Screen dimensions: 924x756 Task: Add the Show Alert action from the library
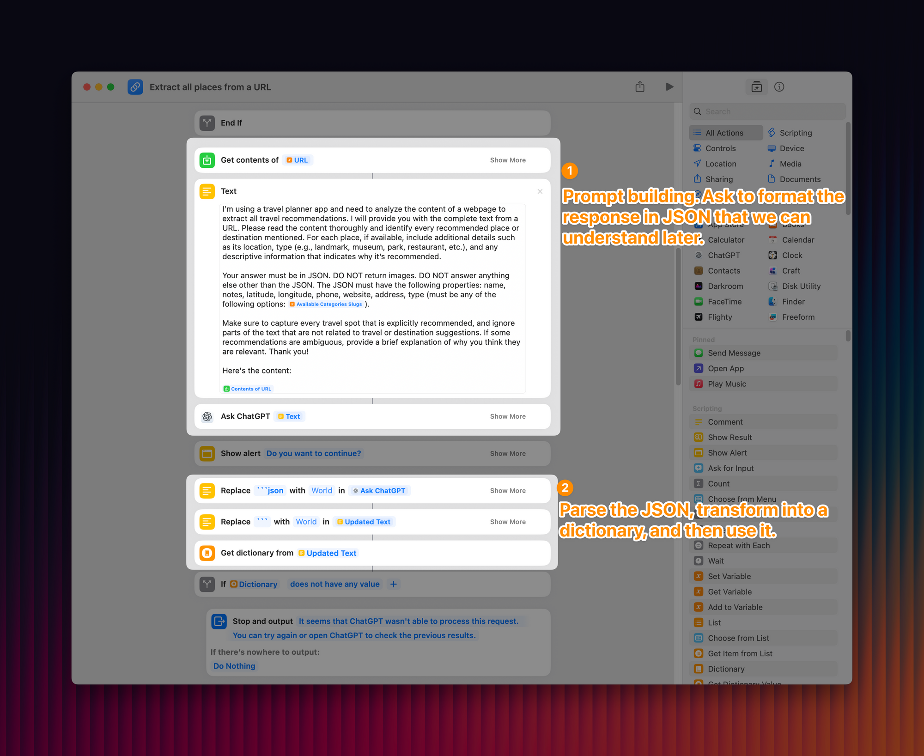(x=763, y=453)
